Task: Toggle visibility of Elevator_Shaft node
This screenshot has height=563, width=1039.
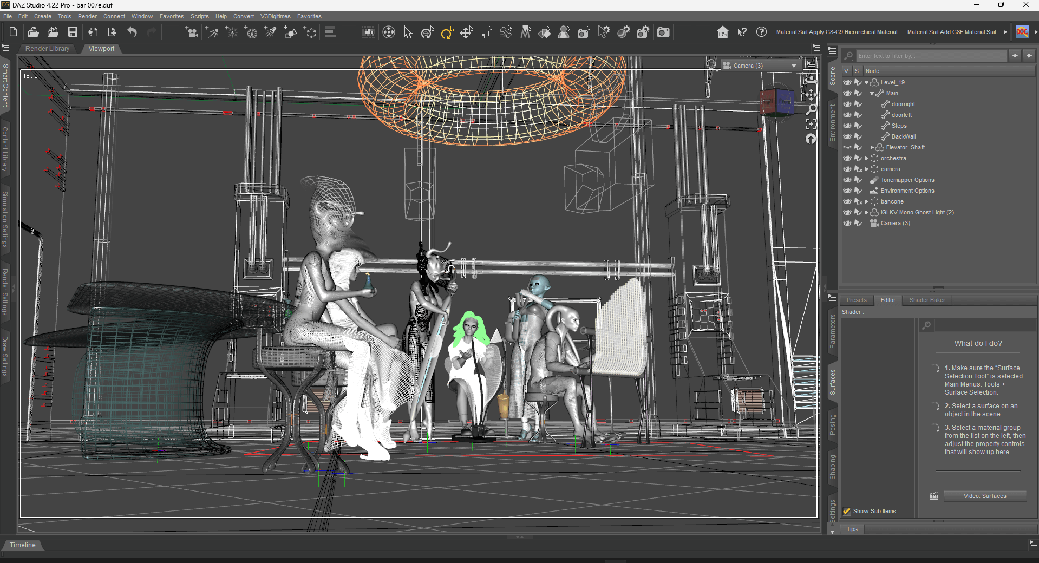Action: [847, 147]
